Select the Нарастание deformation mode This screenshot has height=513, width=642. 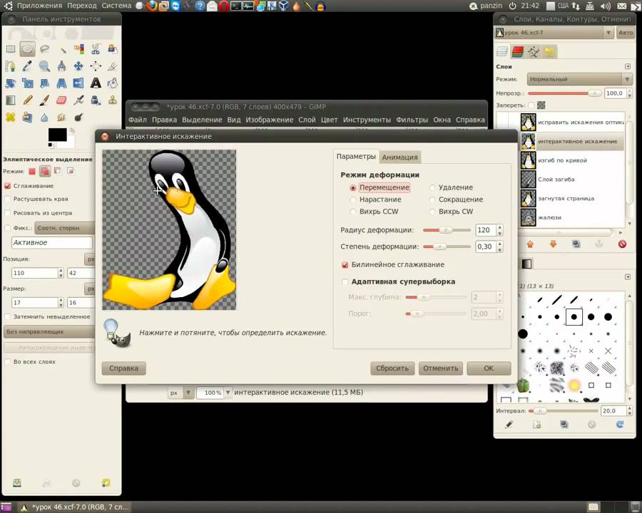pyautogui.click(x=375, y=199)
